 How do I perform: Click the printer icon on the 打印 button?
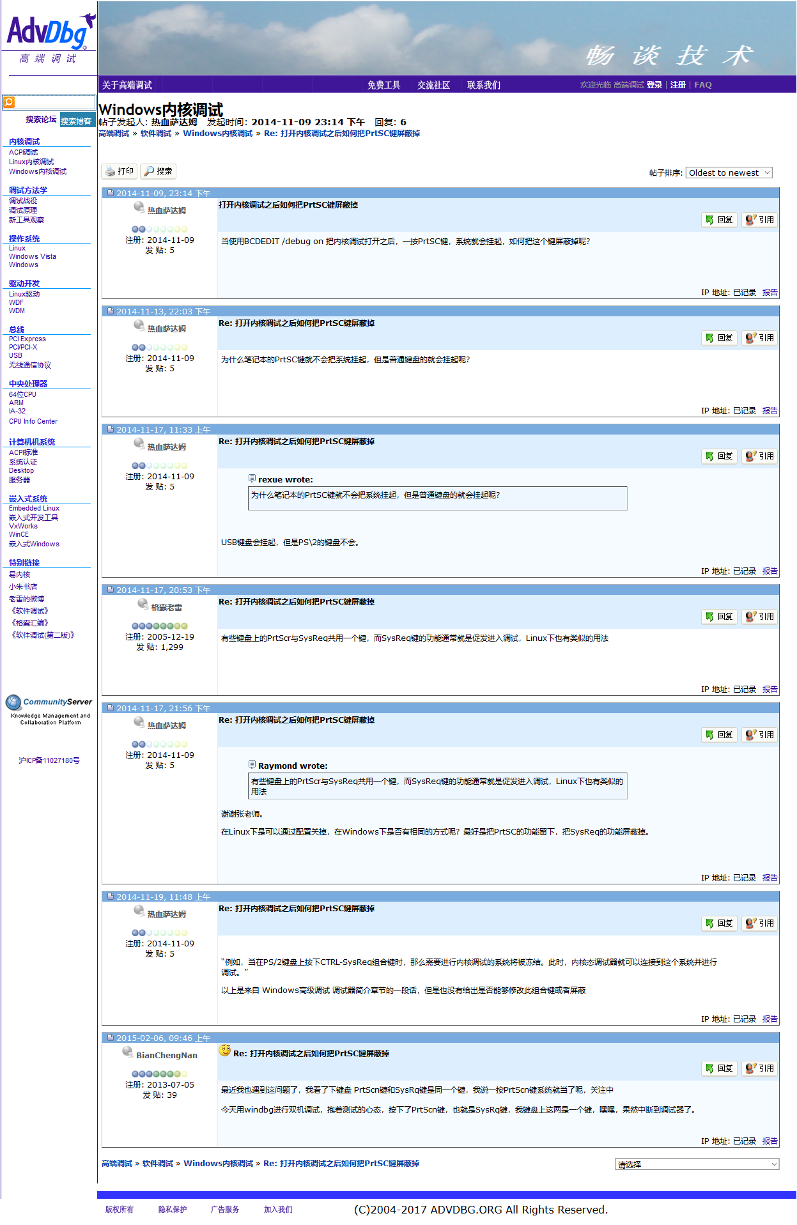[110, 171]
